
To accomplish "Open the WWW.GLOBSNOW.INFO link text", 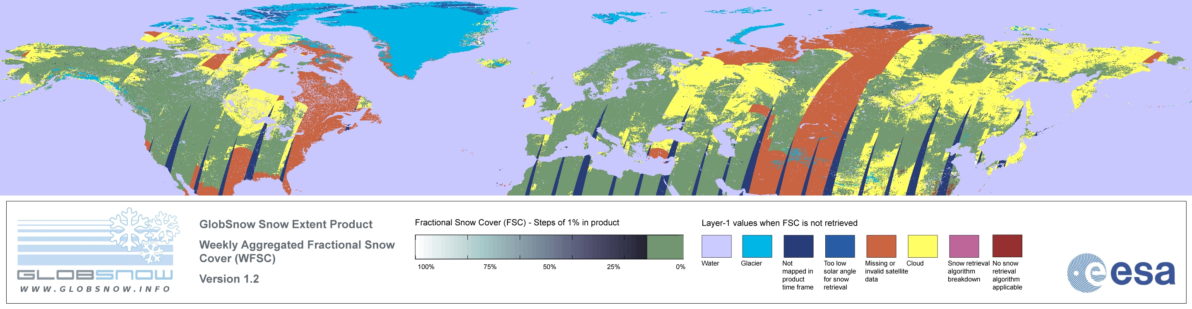I will point(95,289).
